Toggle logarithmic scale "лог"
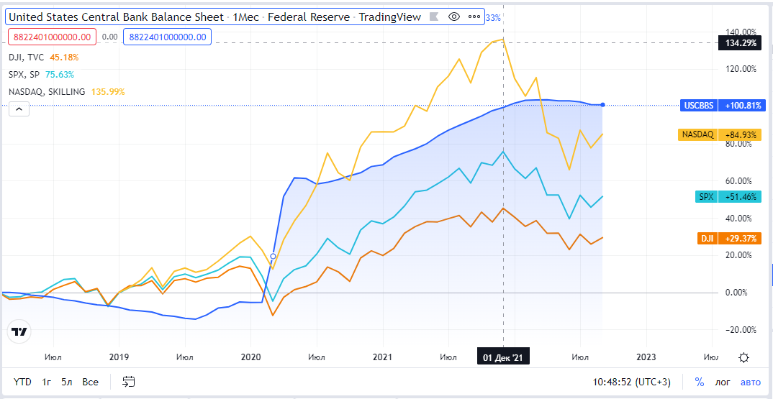This screenshot has width=773, height=399. 722,382
